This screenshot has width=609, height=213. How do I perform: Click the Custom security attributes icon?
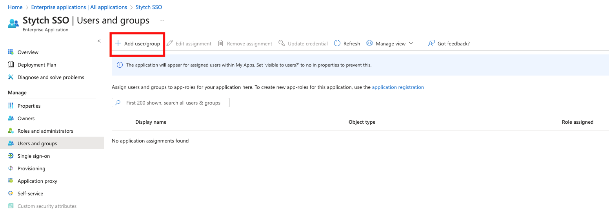[11, 206]
